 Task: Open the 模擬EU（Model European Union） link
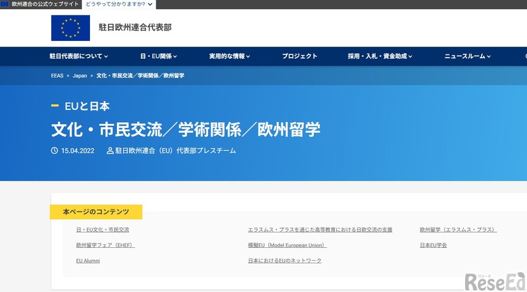tap(287, 245)
